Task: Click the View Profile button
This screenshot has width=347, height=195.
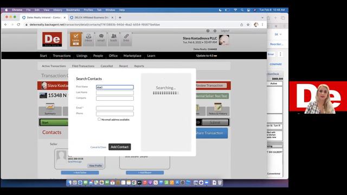Action: tap(95, 166)
